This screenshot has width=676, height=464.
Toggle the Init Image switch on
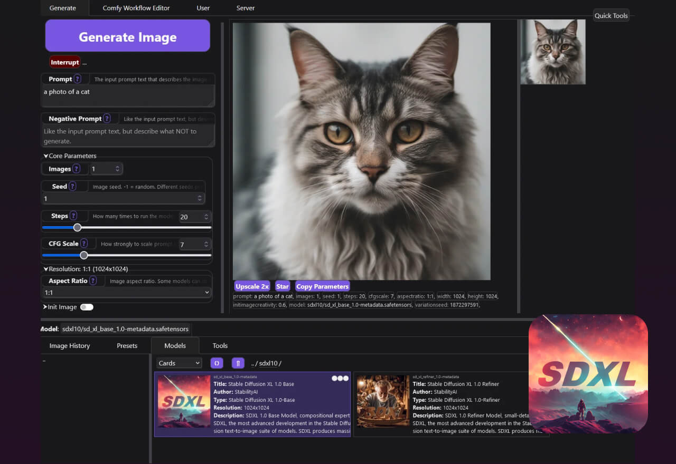click(87, 307)
